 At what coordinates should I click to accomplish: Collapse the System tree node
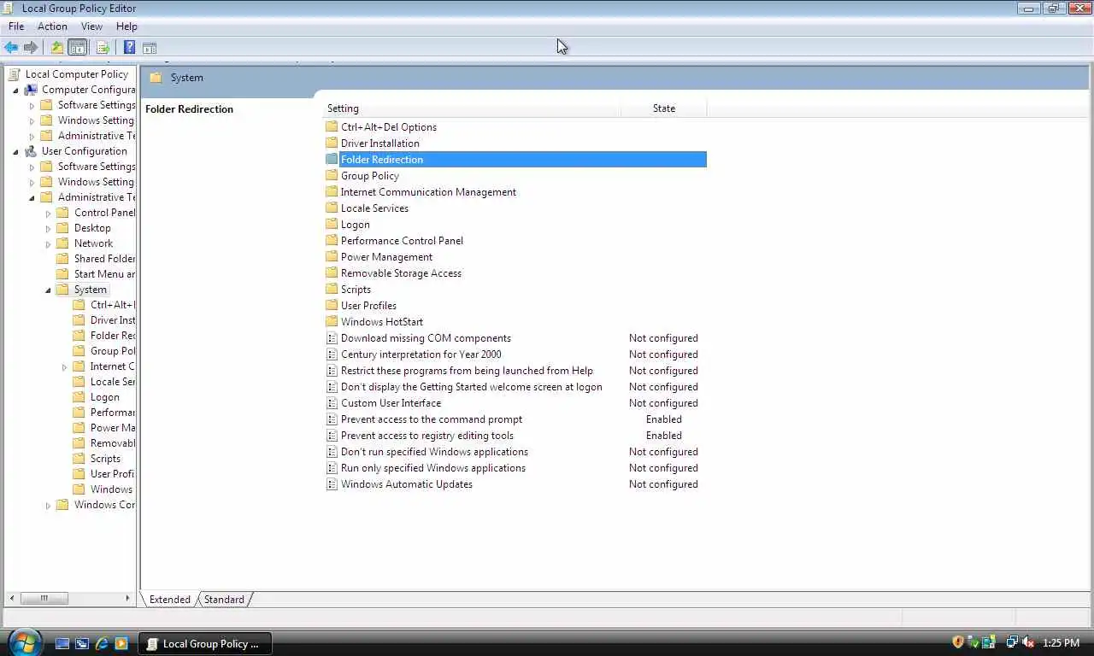(x=49, y=290)
